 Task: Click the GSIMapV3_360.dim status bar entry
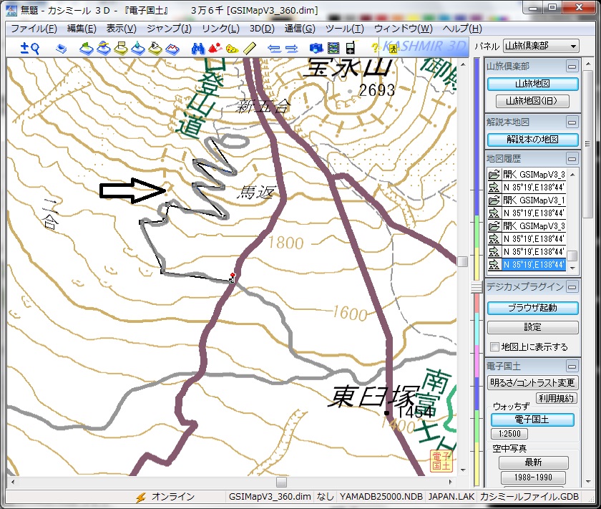point(270,497)
